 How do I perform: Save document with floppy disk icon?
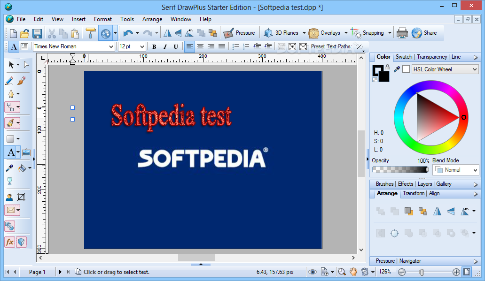[37, 33]
